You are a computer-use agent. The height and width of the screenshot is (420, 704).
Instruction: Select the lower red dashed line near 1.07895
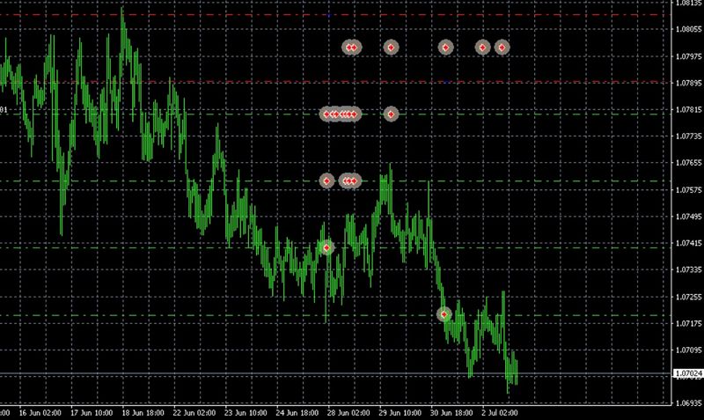(264, 83)
